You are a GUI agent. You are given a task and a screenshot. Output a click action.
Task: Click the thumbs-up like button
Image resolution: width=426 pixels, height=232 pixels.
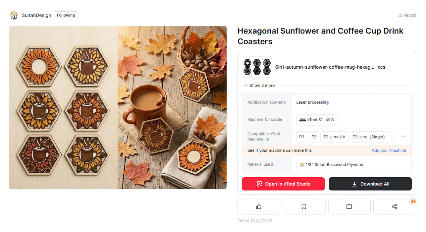(x=259, y=206)
